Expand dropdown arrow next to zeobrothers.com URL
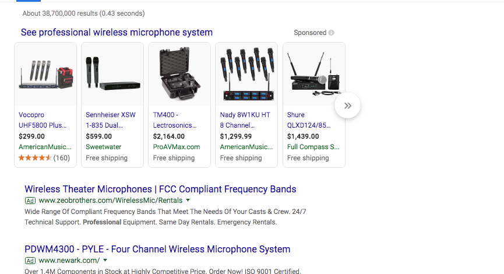The width and height of the screenshot is (504, 274). tap(188, 201)
